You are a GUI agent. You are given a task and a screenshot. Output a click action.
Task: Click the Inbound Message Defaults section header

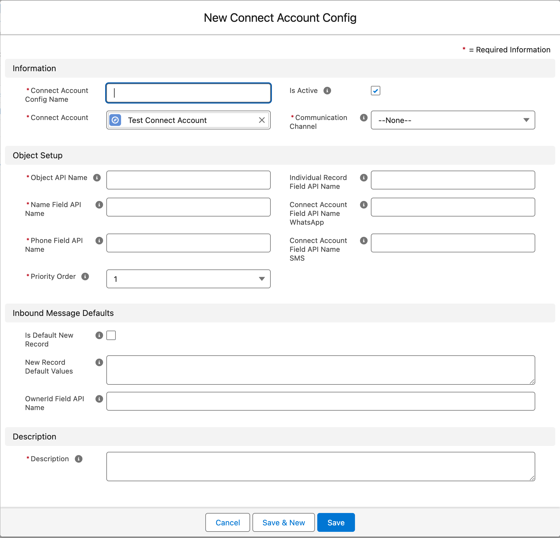pyautogui.click(x=280, y=313)
